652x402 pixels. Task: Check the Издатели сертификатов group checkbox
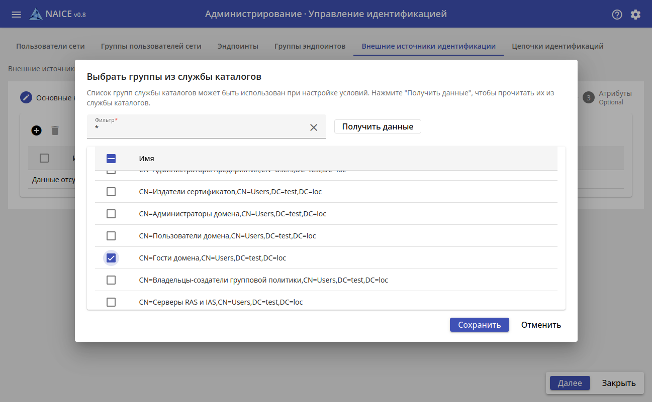pos(111,192)
